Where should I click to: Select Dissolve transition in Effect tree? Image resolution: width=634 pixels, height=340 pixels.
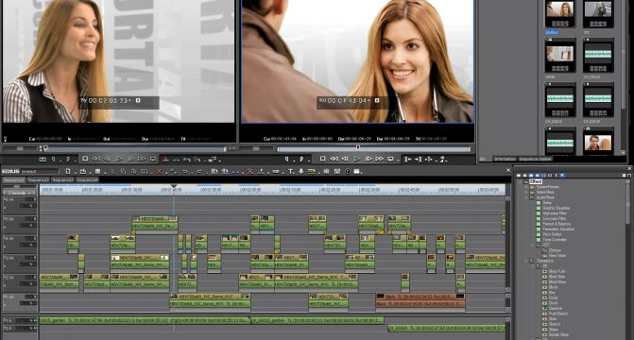pos(556,308)
